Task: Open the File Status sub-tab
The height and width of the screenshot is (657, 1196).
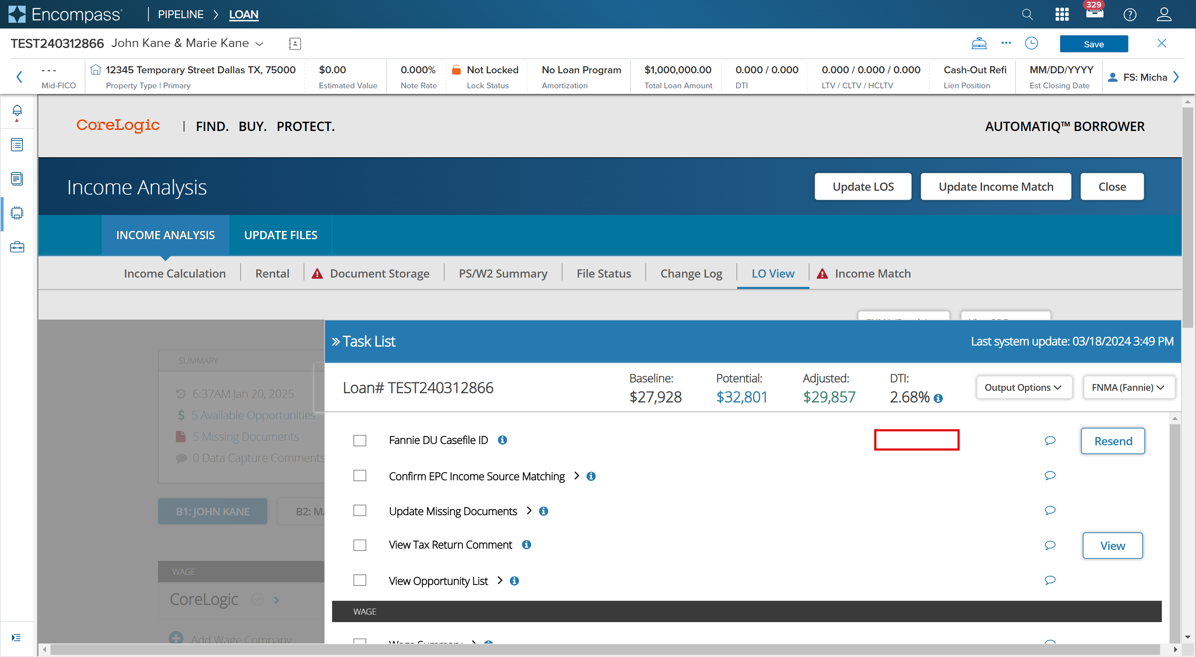Action: 604,273
